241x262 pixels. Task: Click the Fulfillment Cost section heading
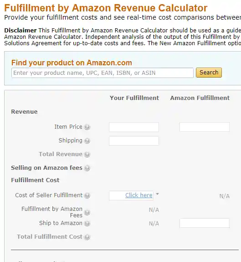tap(35, 180)
